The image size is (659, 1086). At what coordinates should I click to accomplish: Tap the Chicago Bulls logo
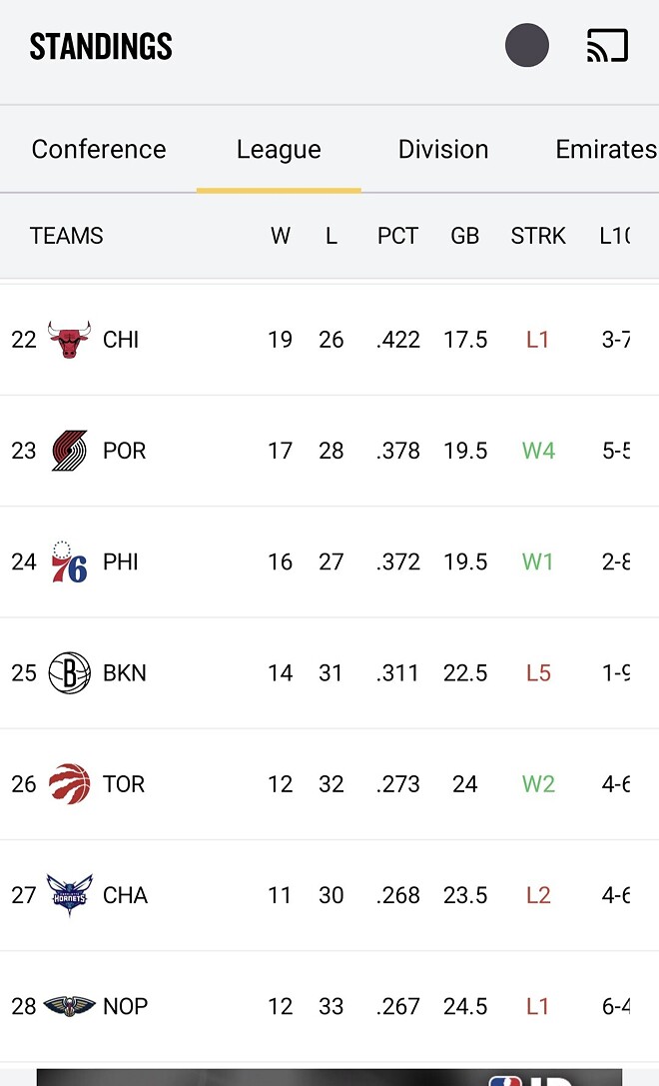[x=69, y=340]
